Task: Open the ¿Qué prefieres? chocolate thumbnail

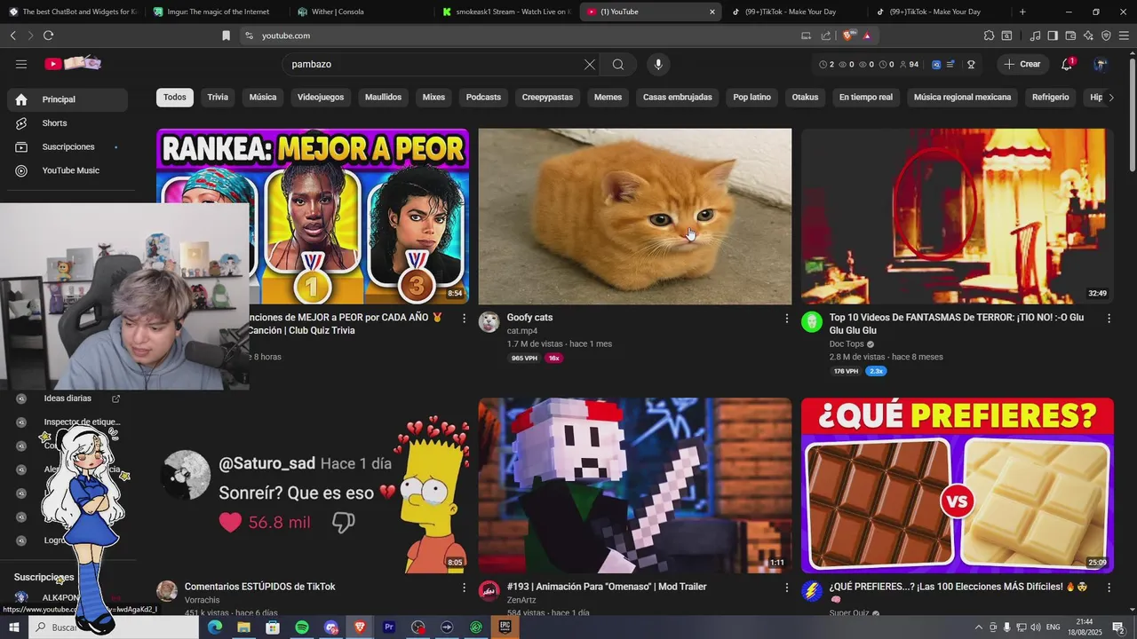Action: pos(957,485)
